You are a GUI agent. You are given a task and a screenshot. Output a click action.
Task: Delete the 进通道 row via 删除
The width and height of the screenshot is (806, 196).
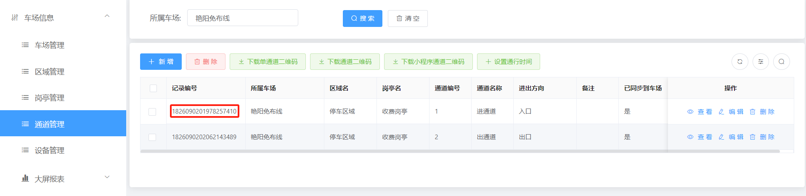coord(762,111)
